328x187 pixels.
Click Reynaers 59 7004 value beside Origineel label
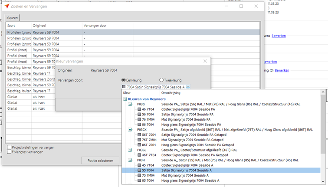104,70
